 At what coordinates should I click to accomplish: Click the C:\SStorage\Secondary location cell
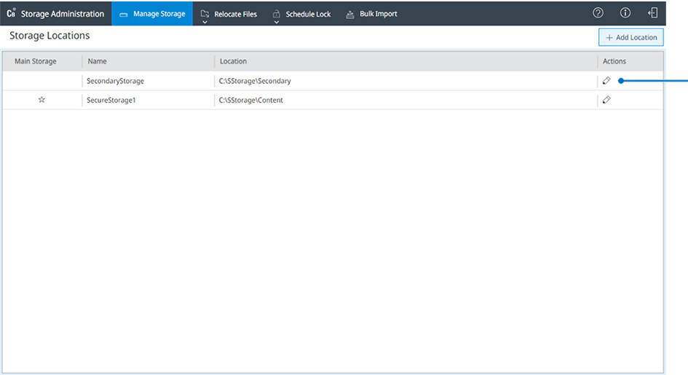pyautogui.click(x=255, y=81)
